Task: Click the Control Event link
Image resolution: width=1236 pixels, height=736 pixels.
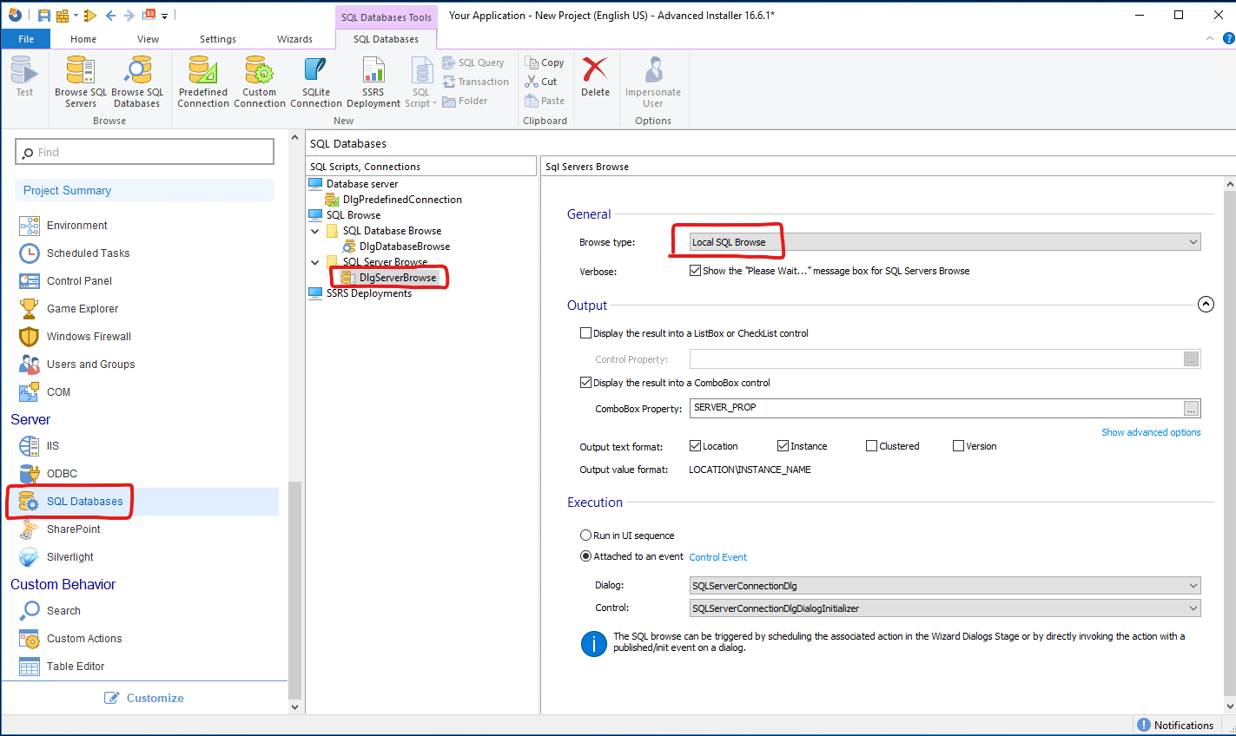Action: click(717, 557)
